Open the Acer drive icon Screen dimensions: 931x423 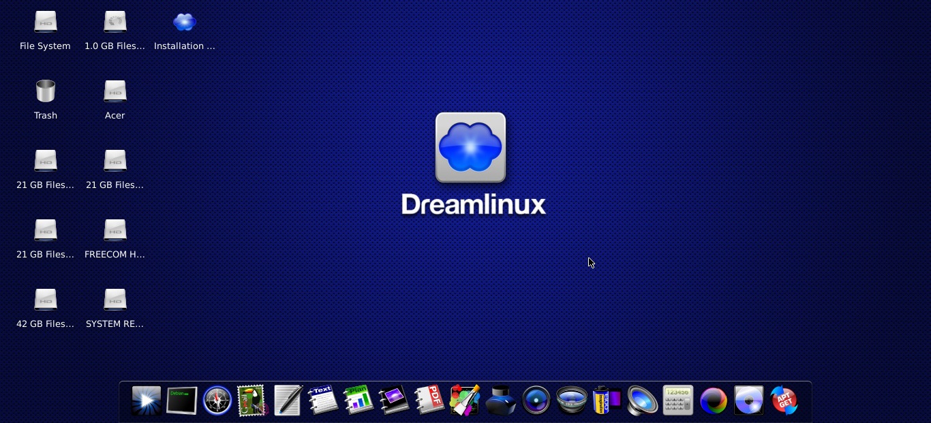(115, 91)
